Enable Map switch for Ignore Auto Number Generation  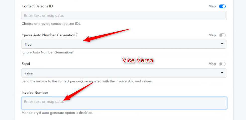[222, 35]
